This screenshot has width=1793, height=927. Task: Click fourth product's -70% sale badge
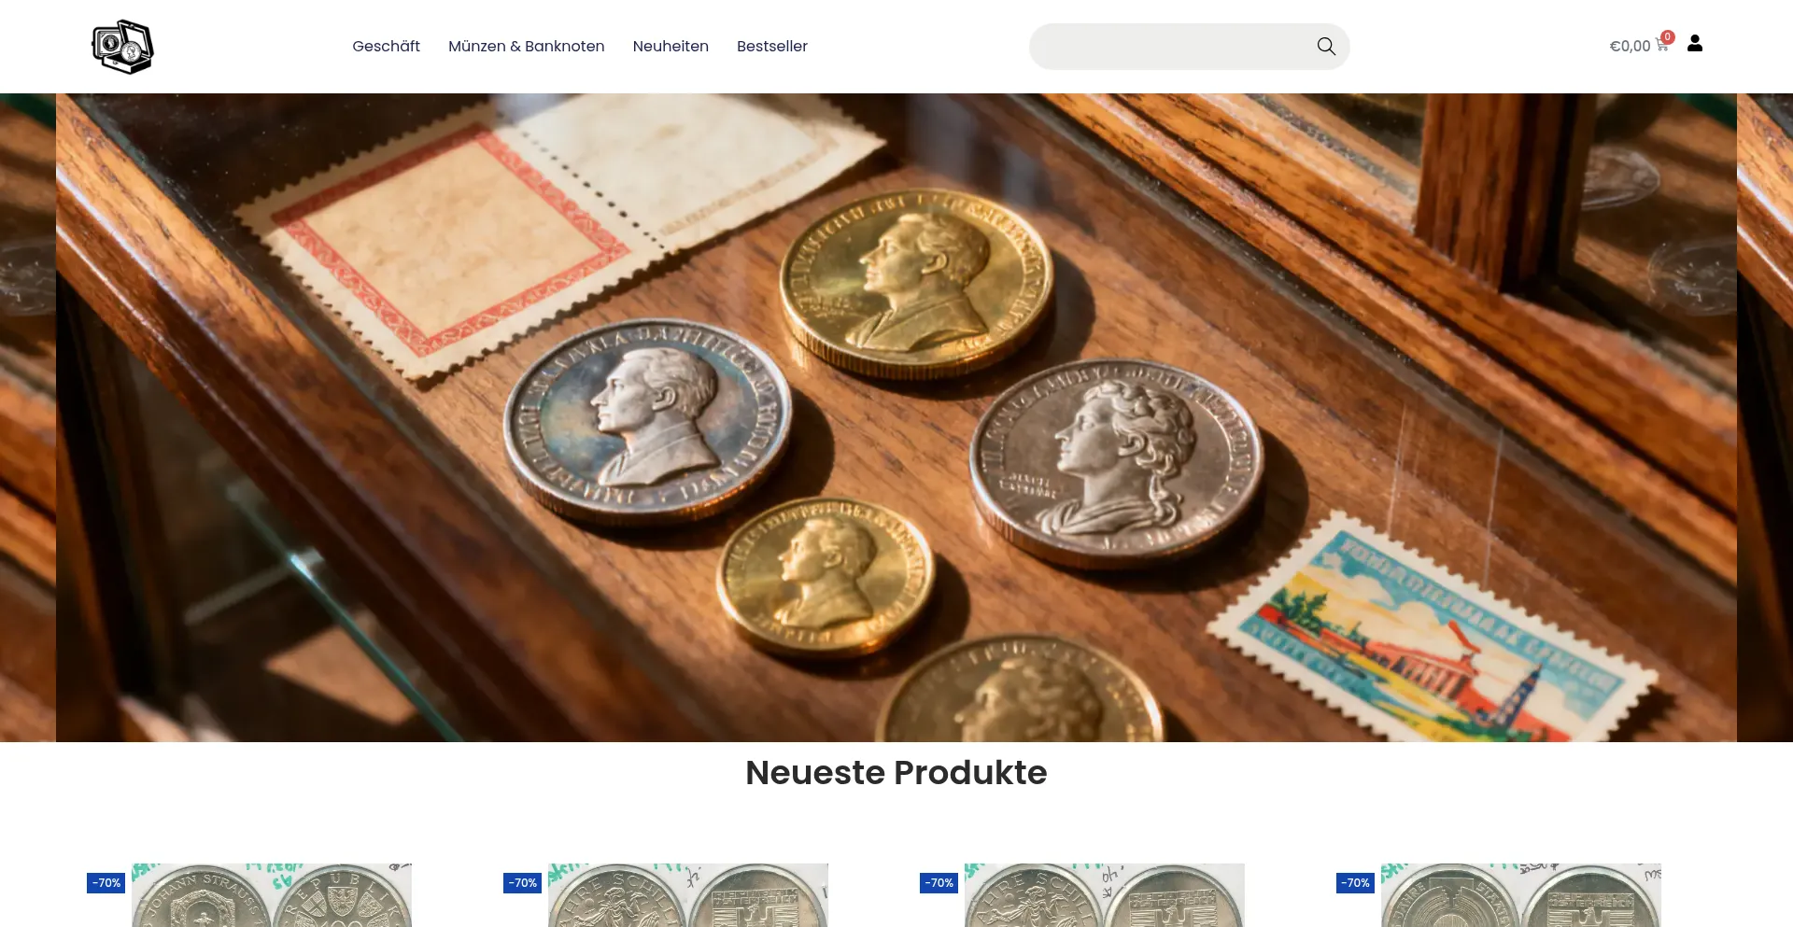click(1356, 883)
